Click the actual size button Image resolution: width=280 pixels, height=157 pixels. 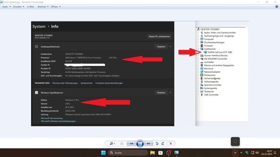tap(122, 143)
